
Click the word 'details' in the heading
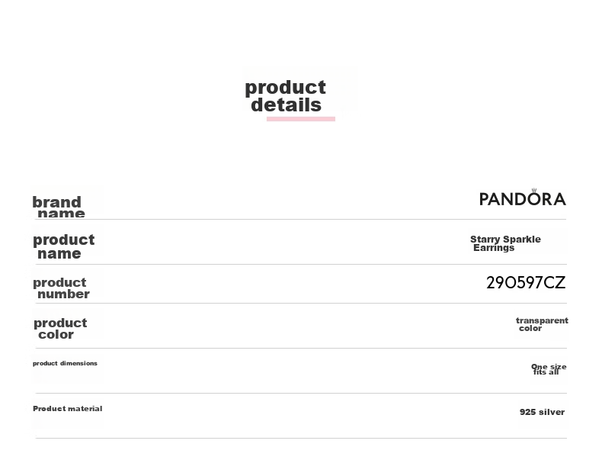(x=286, y=105)
